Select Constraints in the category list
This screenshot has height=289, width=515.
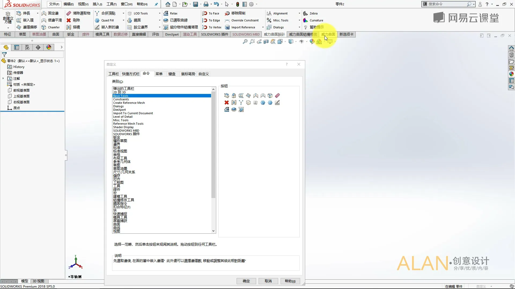coord(121,99)
